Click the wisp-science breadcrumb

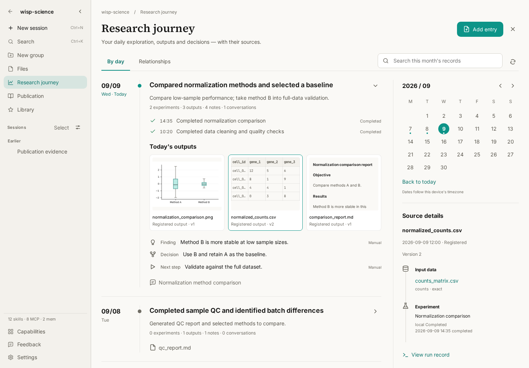click(115, 12)
